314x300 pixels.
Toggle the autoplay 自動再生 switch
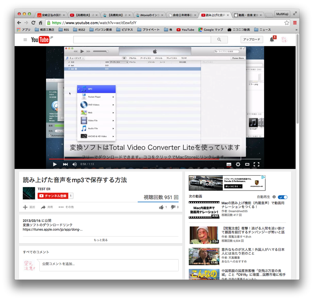[283, 197]
